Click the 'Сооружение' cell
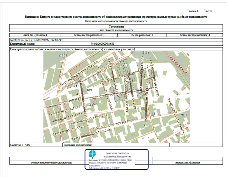Viewport: 227px width, 177px height. pyautogui.click(x=116, y=27)
